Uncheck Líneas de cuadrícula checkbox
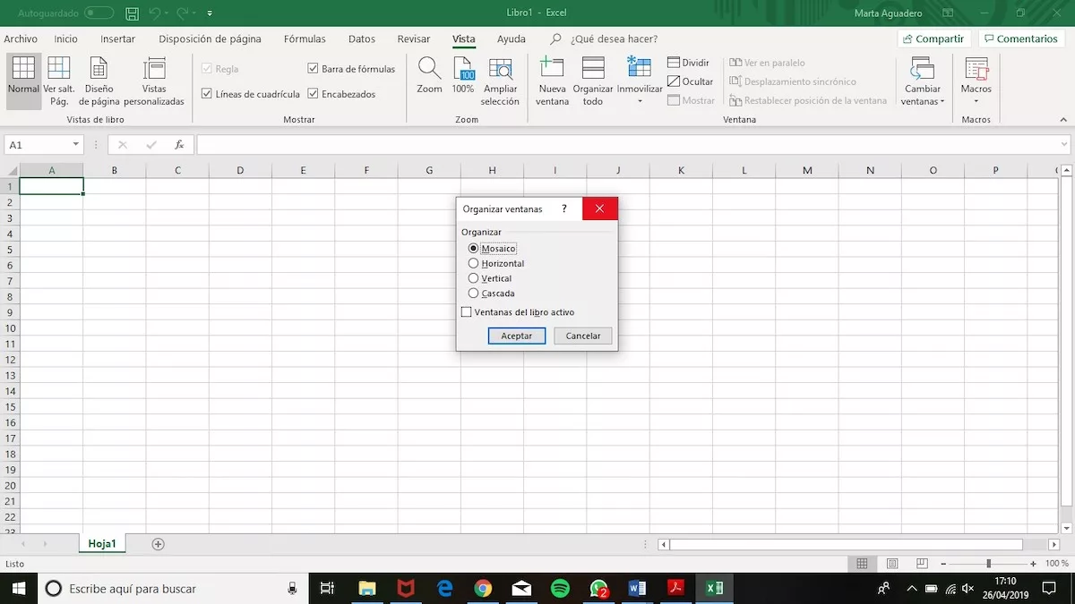 [207, 94]
